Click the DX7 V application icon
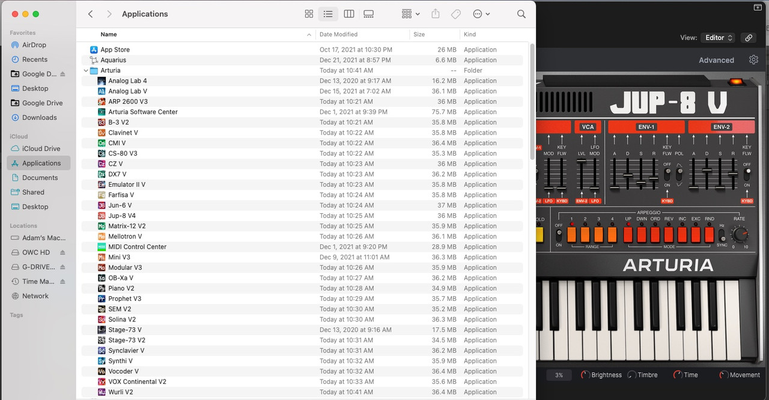This screenshot has width=769, height=400. click(x=102, y=174)
